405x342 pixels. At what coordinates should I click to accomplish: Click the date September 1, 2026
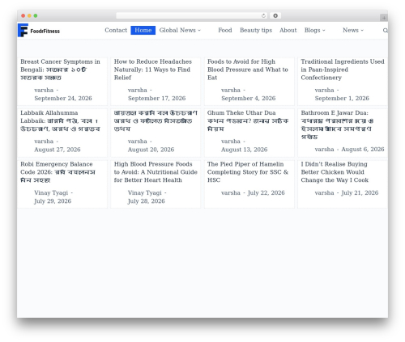coord(342,98)
